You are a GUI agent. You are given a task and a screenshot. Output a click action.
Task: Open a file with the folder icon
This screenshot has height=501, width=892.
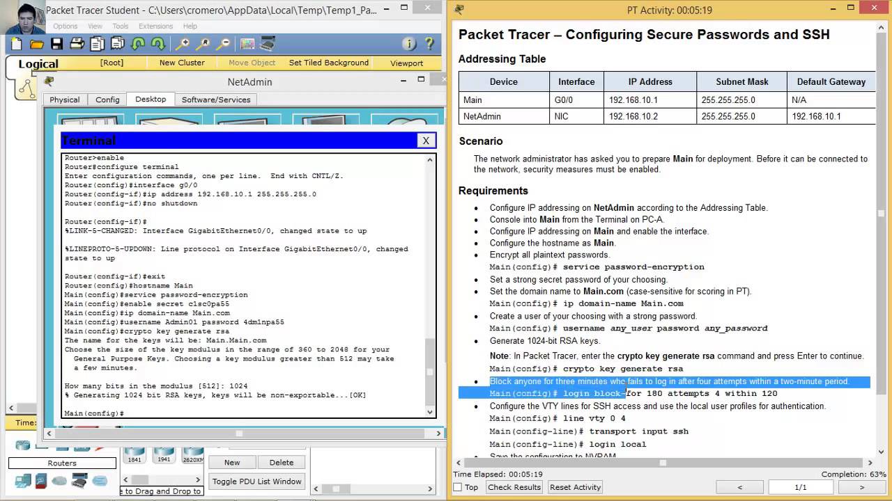(x=37, y=44)
